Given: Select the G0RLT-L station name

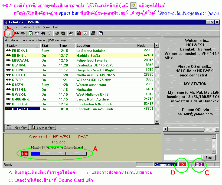Looking at the screenshot, I should point(19,75).
